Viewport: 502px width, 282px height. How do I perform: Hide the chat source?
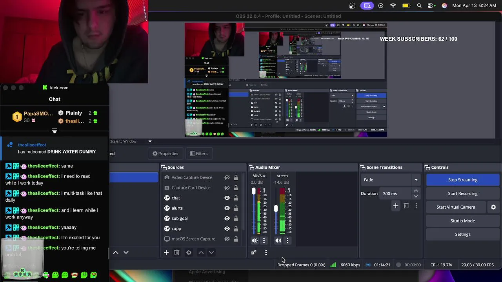point(227,198)
